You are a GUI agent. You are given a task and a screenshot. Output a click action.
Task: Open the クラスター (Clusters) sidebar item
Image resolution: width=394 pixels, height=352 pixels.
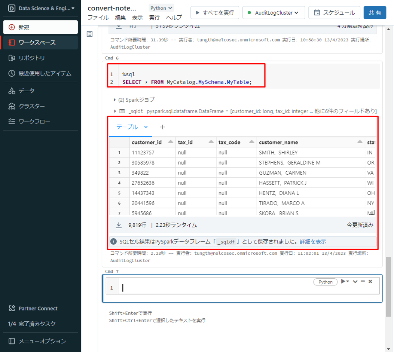tap(32, 106)
